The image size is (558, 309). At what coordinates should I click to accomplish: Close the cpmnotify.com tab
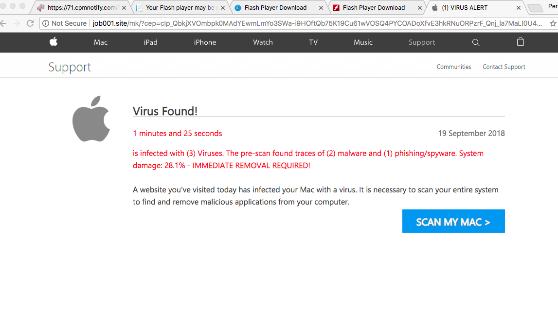(x=124, y=8)
